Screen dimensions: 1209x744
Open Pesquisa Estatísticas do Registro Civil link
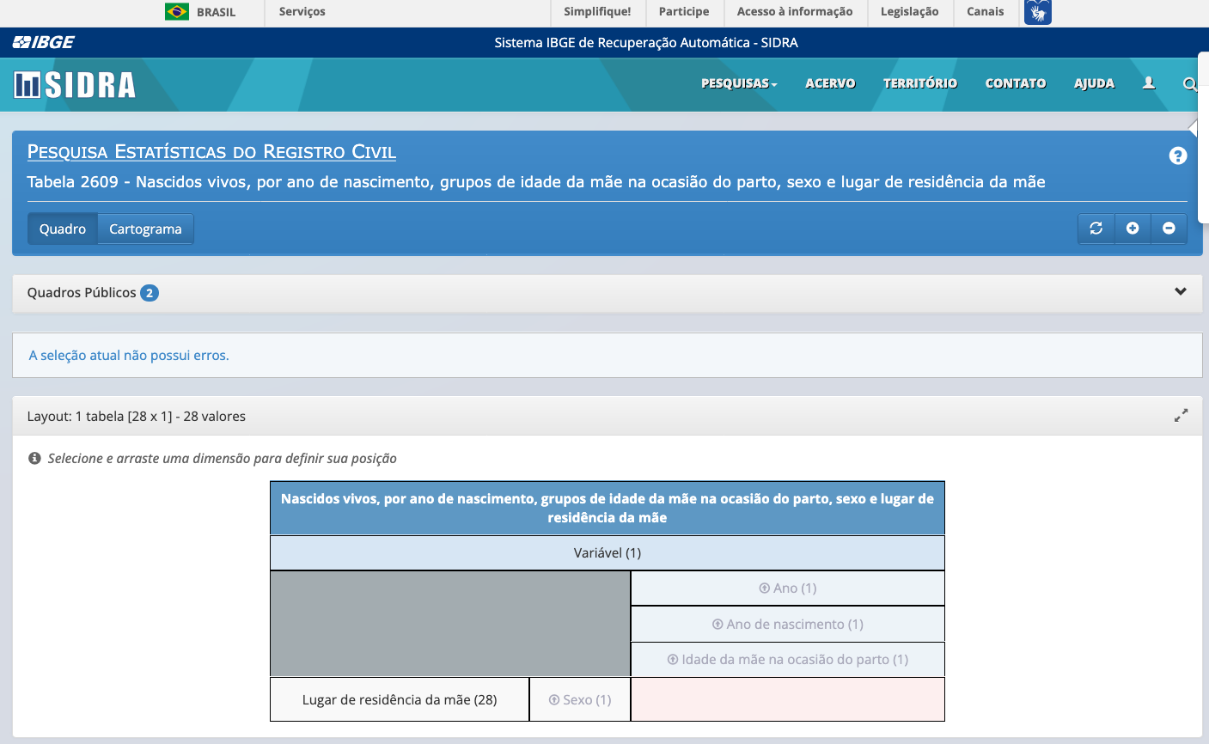pos(211,152)
